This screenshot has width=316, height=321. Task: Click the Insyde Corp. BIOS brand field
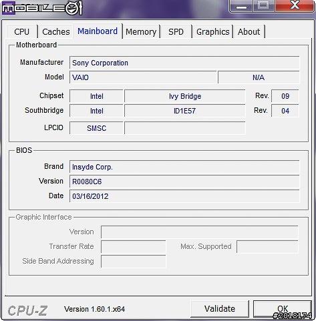(x=184, y=167)
